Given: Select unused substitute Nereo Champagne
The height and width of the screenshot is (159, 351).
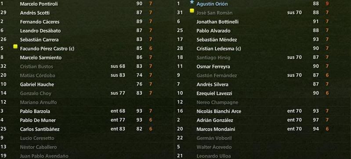Looking at the screenshot, I should (217, 102).
